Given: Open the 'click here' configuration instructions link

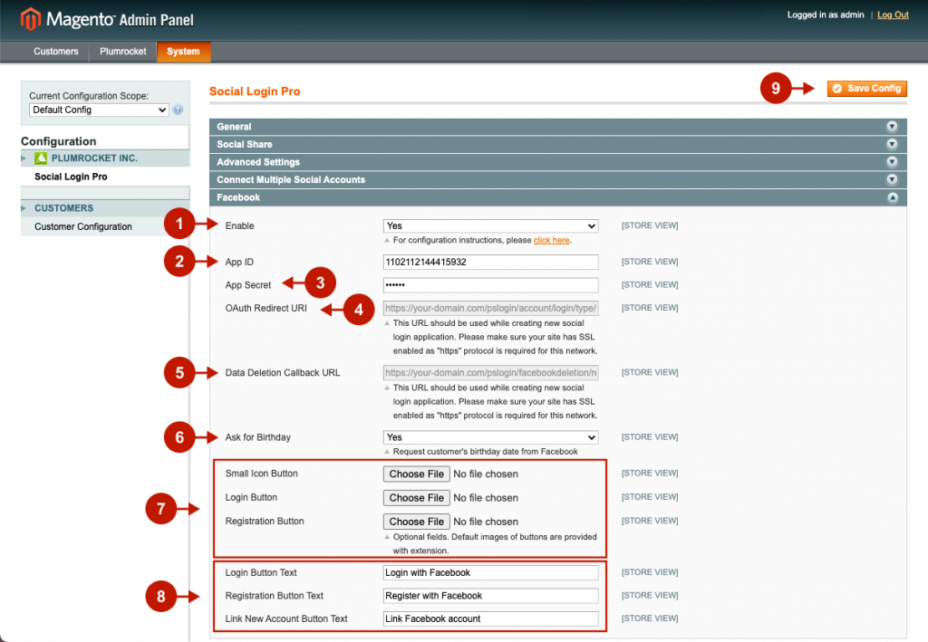Looking at the screenshot, I should [551, 241].
